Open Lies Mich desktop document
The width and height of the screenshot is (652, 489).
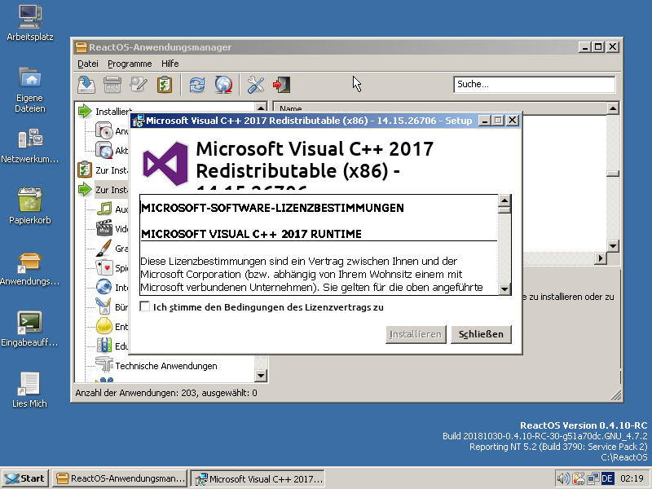29,390
